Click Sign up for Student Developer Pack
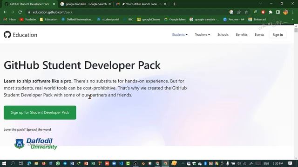 40,112
